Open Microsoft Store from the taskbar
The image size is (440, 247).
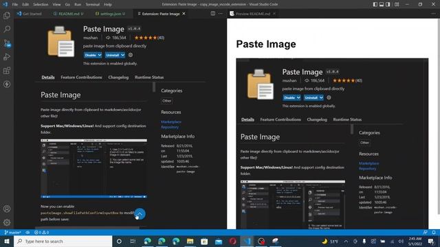click(x=204, y=241)
